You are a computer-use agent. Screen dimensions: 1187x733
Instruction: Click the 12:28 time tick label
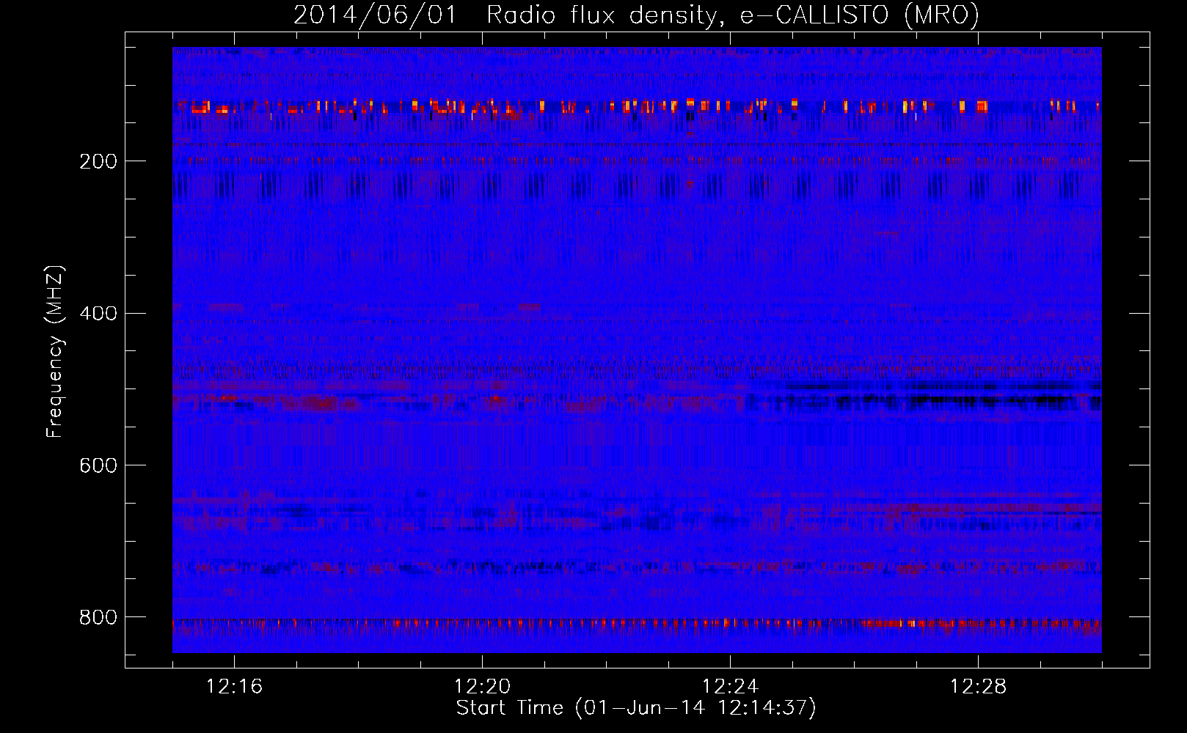tap(978, 687)
